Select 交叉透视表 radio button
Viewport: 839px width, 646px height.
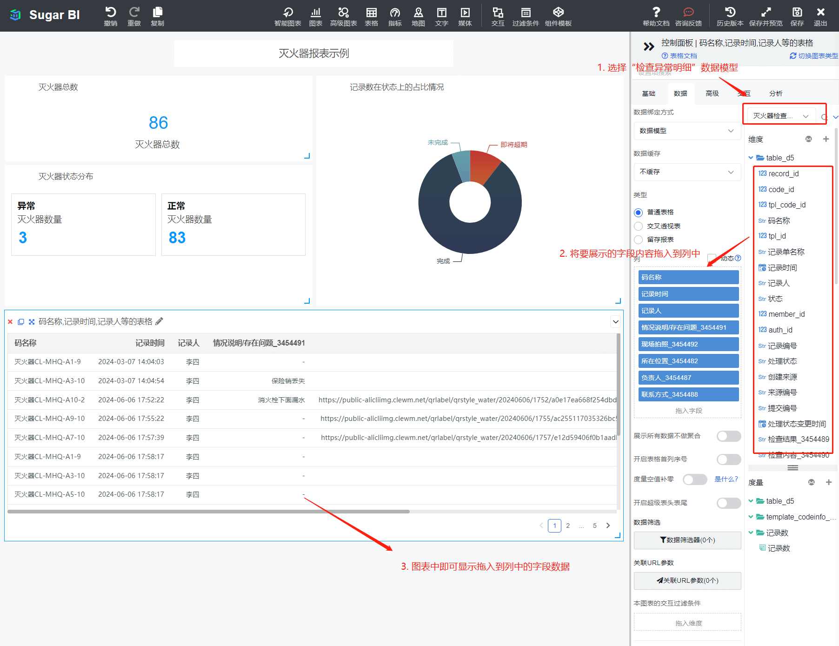tap(638, 226)
